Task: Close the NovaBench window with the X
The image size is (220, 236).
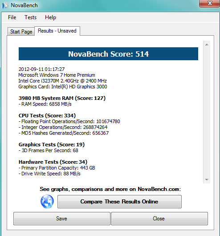Action: (210, 3)
